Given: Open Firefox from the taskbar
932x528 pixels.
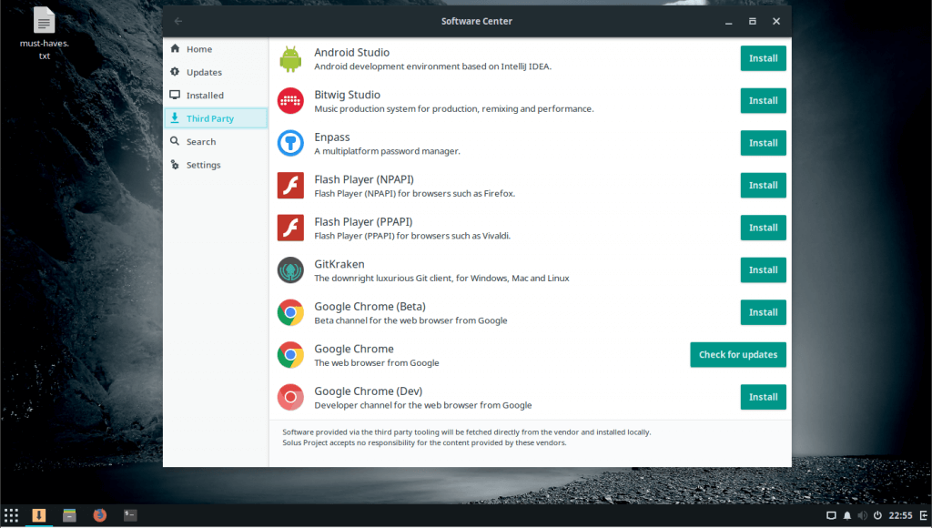Looking at the screenshot, I should tap(99, 515).
